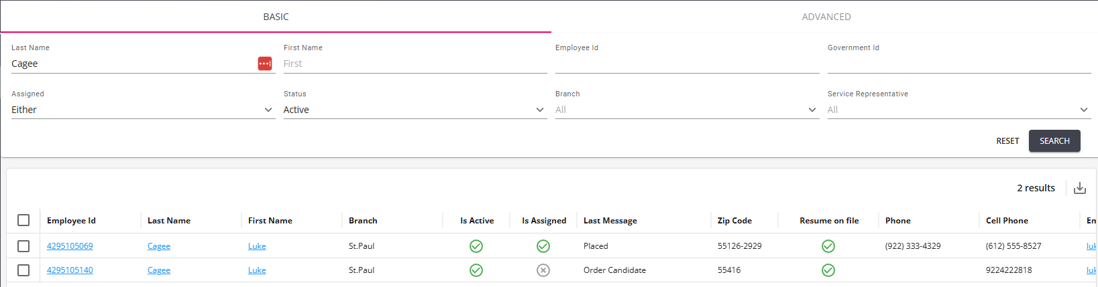1098x287 pixels.
Task: Click Is Assigned checkmark for employee 4295105069
Action: [543, 246]
